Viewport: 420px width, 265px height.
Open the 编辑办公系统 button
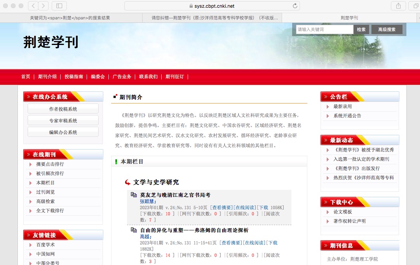(63, 132)
